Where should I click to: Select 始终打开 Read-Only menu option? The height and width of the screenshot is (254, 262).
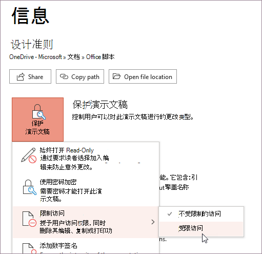[86, 159]
